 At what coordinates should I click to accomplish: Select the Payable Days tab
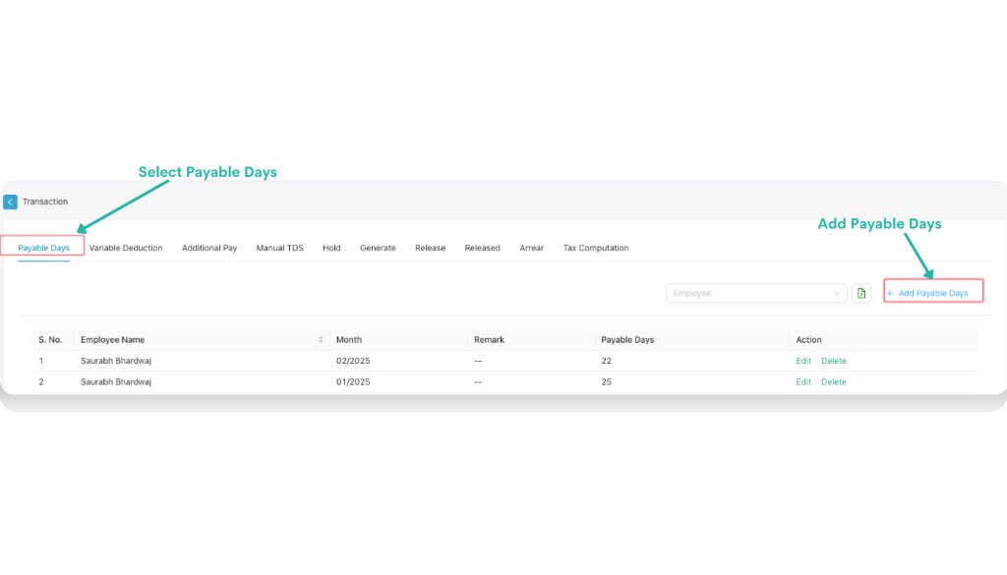point(43,248)
